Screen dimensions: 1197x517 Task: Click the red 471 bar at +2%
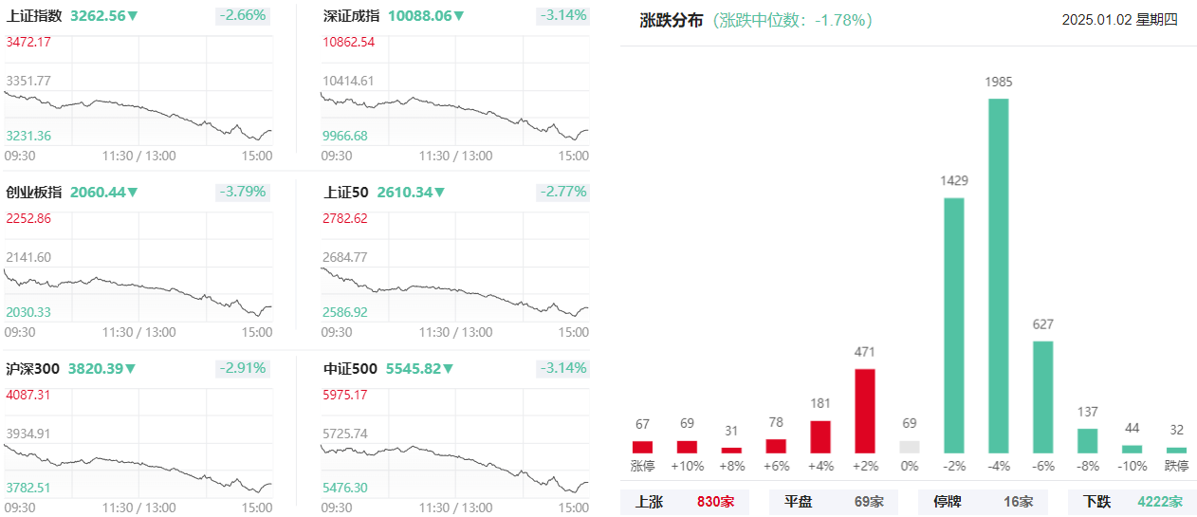865,411
